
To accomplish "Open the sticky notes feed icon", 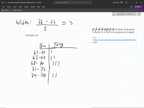I will tap(131, 7).
